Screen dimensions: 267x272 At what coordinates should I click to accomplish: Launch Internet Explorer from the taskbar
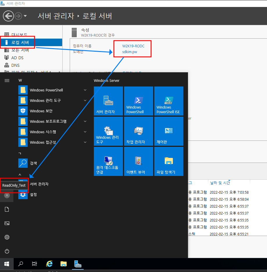tap(49, 264)
